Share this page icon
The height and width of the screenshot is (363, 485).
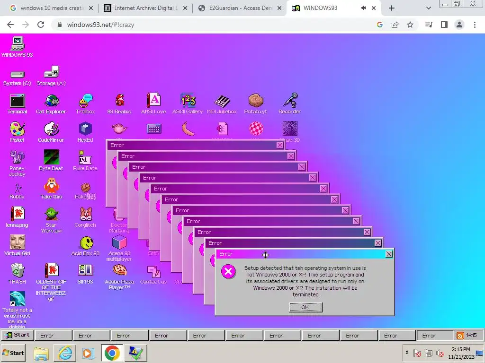tap(395, 25)
